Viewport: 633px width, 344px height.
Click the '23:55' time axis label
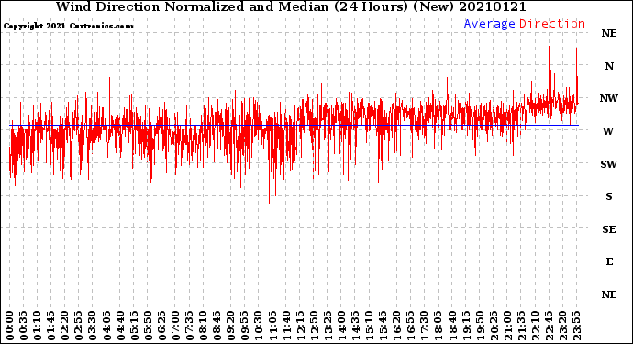(x=576, y=327)
